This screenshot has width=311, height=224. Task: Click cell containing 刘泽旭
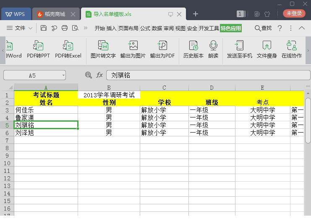click(x=46, y=133)
